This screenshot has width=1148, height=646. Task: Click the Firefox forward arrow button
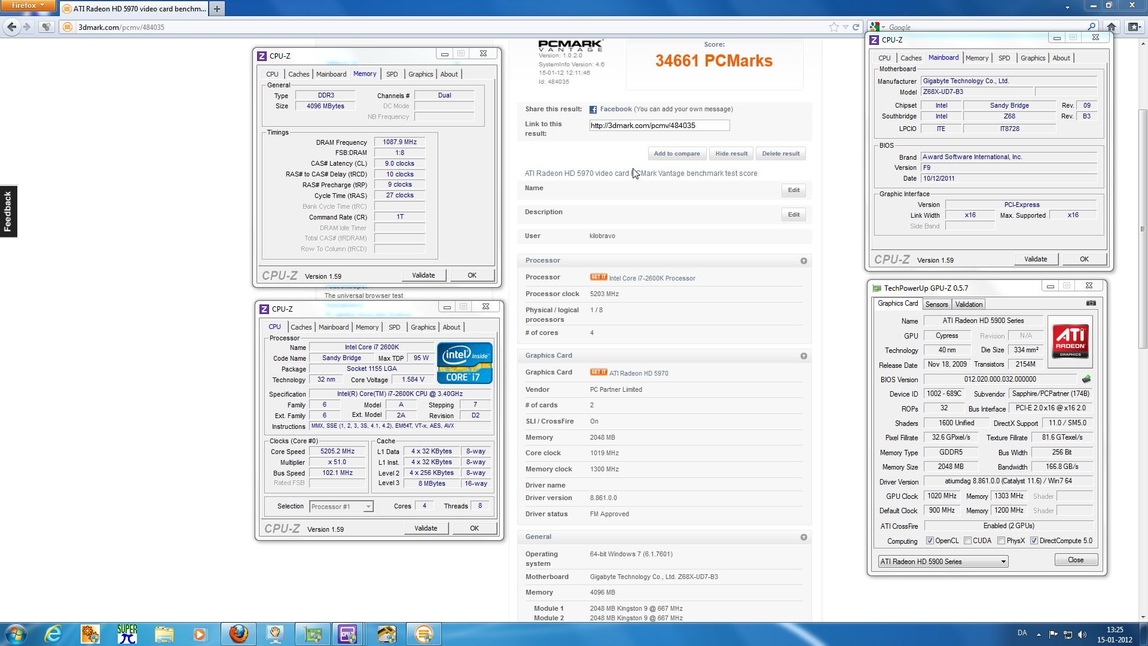[x=27, y=27]
